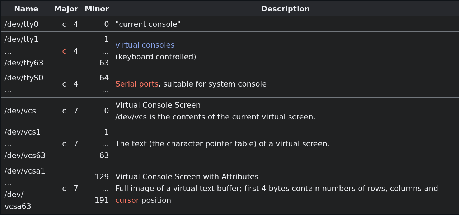
Task: Click the /dev/tty0 name cell
Action: click(26, 24)
